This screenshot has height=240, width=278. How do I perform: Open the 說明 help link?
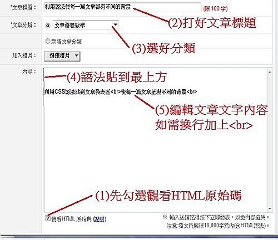tap(99, 219)
